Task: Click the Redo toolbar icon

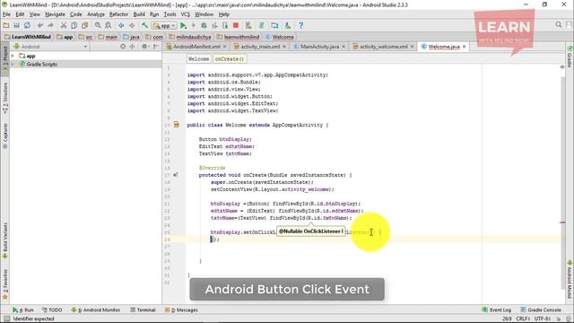Action: coord(50,25)
